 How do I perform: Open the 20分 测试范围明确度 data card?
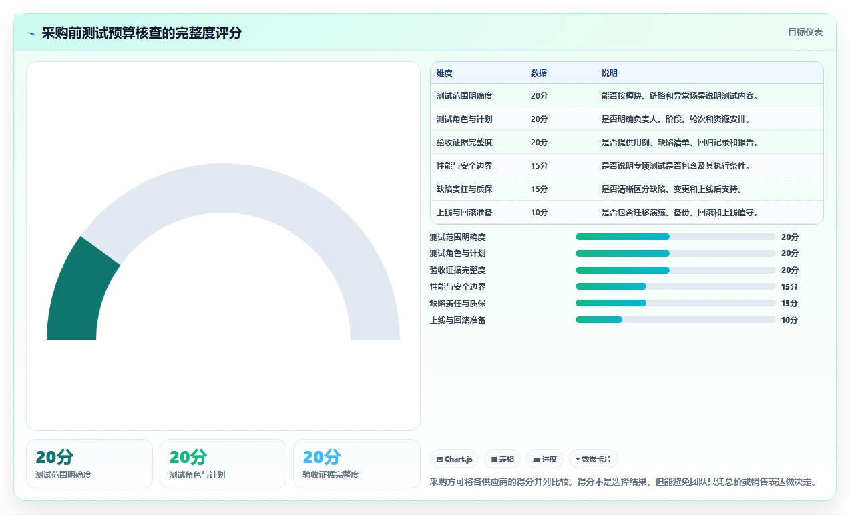coord(89,464)
